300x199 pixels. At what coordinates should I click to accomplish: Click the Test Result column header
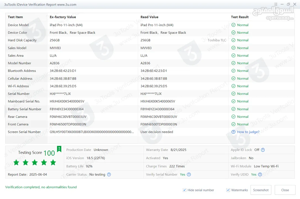240,17
